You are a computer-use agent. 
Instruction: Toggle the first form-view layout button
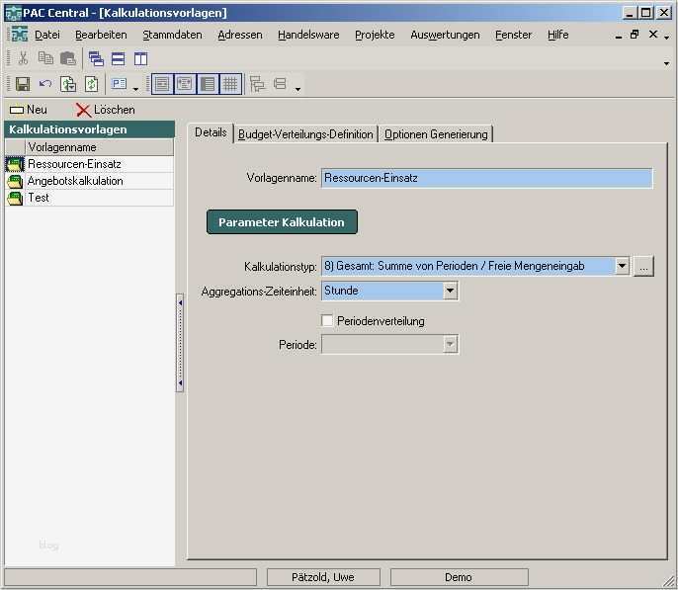click(x=162, y=84)
